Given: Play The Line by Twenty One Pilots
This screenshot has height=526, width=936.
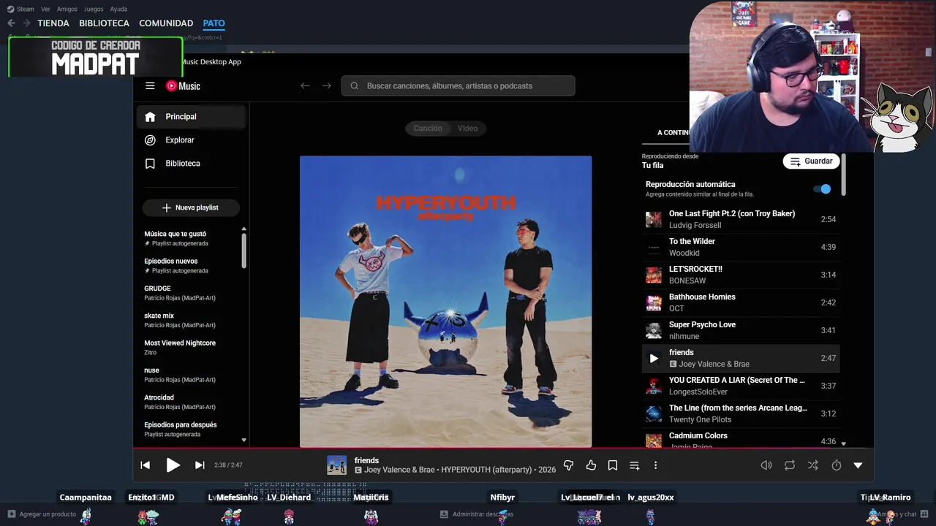Looking at the screenshot, I should coord(741,413).
